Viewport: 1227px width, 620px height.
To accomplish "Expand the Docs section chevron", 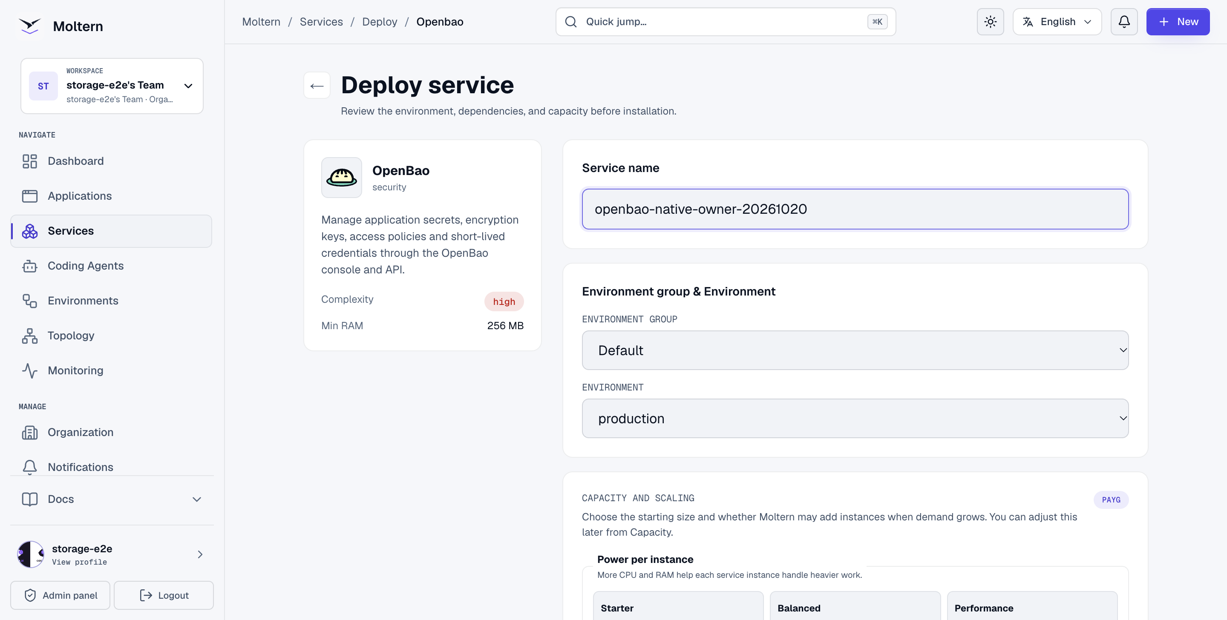I will tap(197, 499).
